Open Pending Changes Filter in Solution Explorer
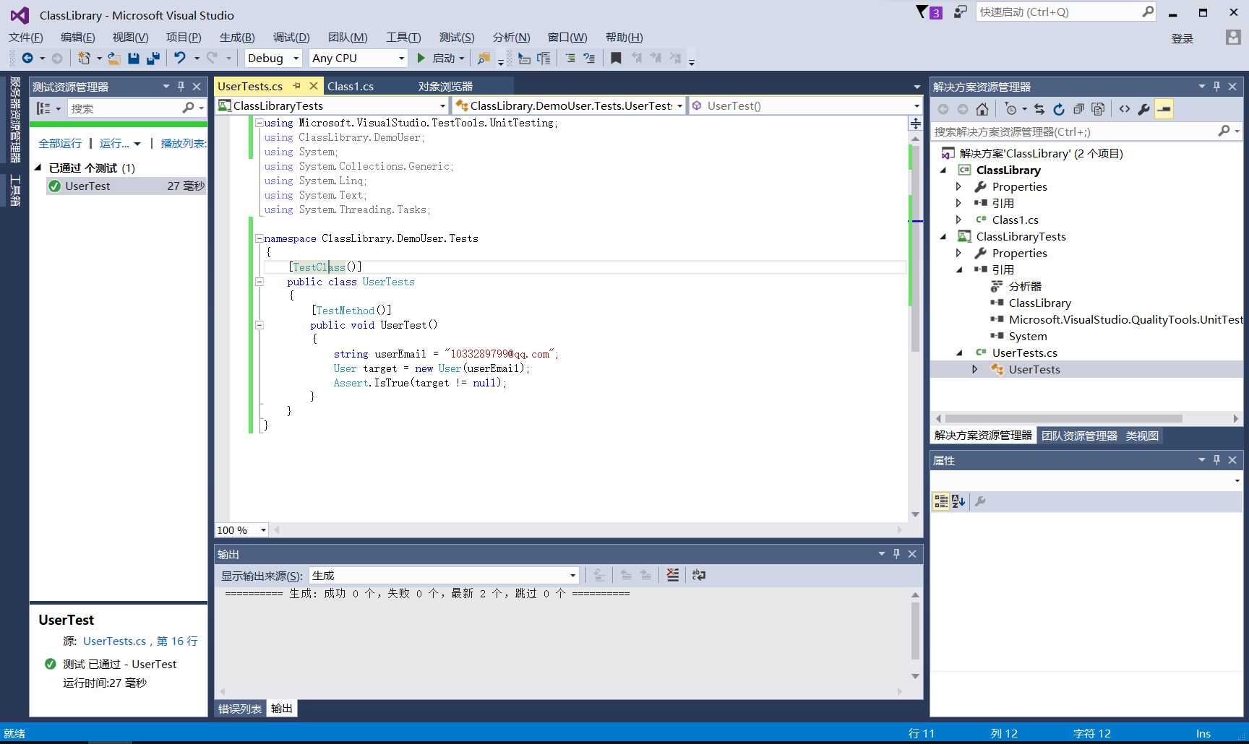The image size is (1249, 744). 1010,109
